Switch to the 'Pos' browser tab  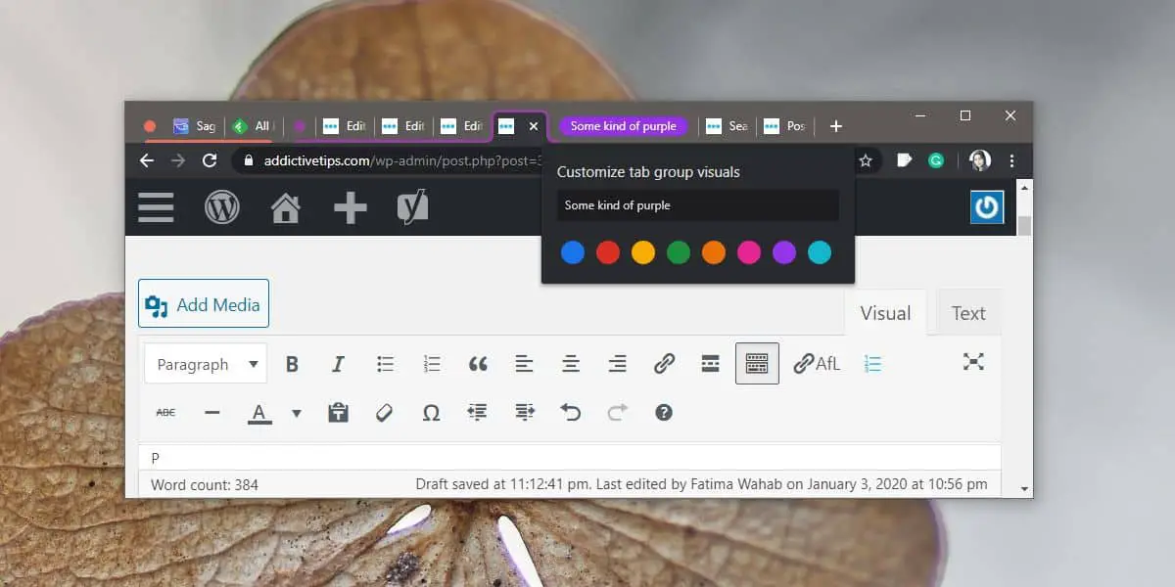pyautogui.click(x=785, y=126)
